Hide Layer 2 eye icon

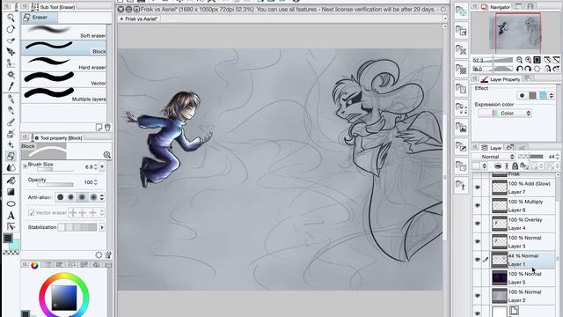477,296
